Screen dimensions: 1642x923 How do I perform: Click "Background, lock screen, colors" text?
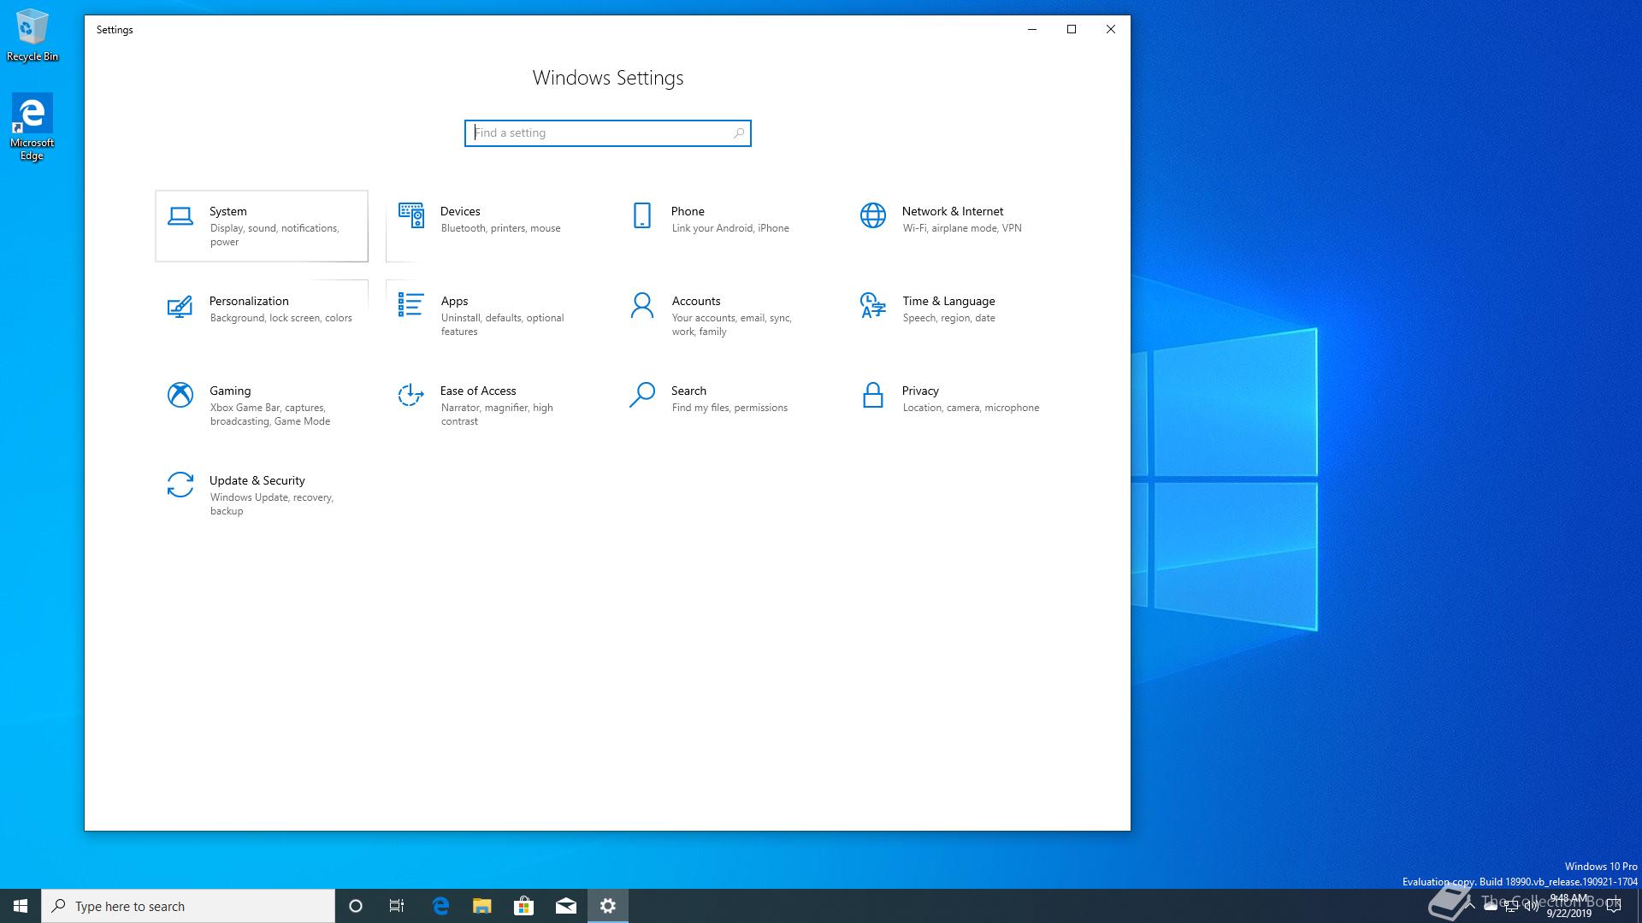pos(281,318)
